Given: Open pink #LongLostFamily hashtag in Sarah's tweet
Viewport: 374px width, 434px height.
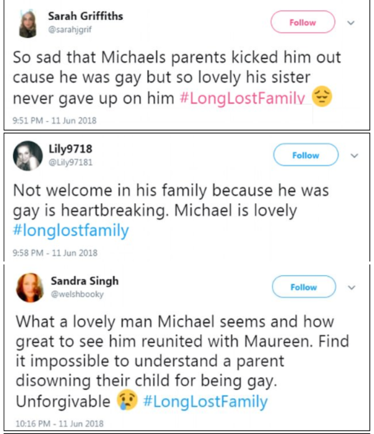Looking at the screenshot, I should tap(242, 98).
